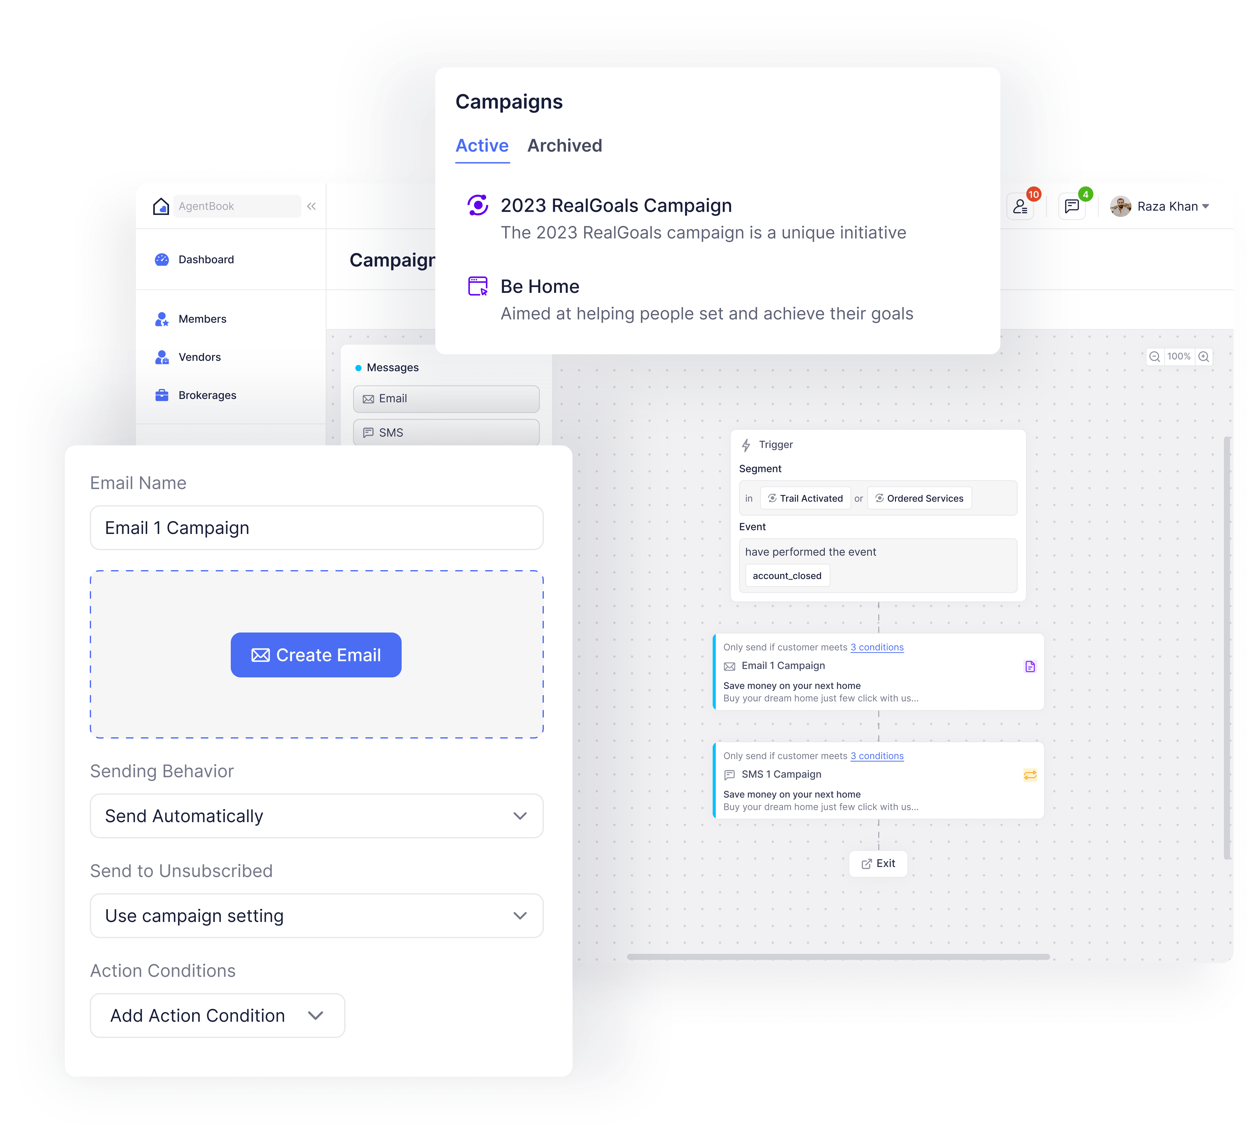The image size is (1257, 1139).
Task: Click the AgentBook home icon
Action: 162,207
